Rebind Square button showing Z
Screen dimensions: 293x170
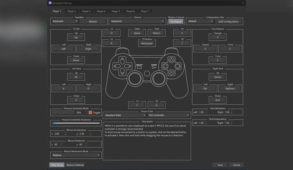click(205, 49)
